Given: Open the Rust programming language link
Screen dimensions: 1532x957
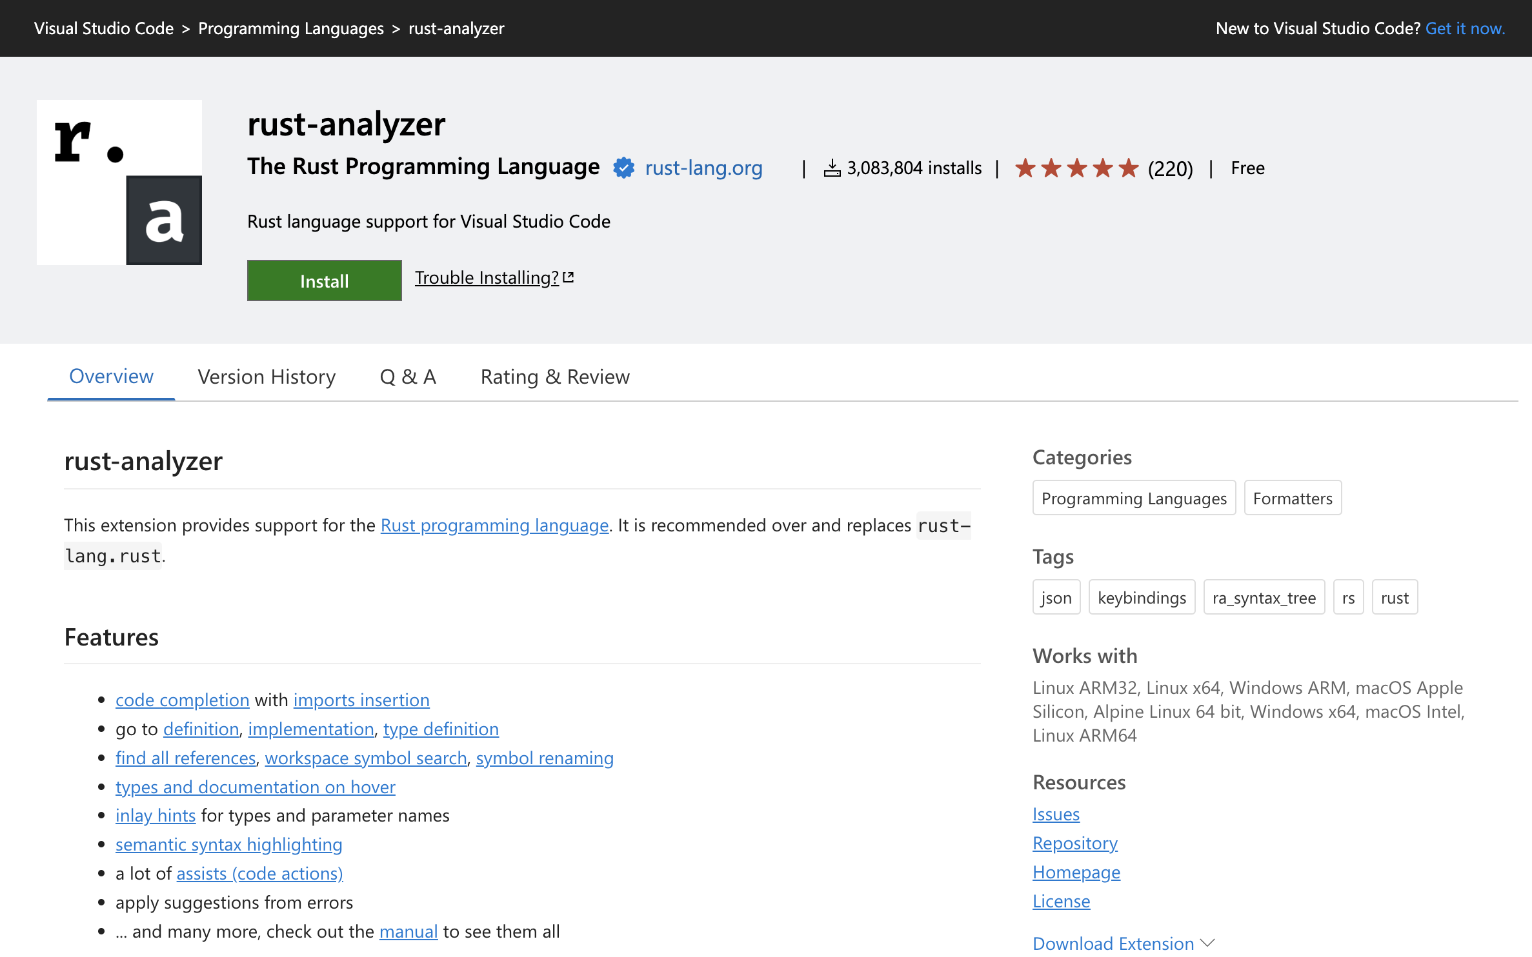Looking at the screenshot, I should click(494, 525).
